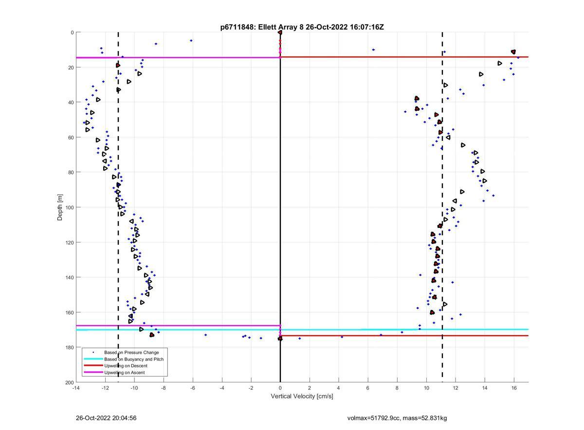Image resolution: width=584 pixels, height=430 pixels.
Task: Click the red marker at plot top, zero velocity
Action: [280, 33]
